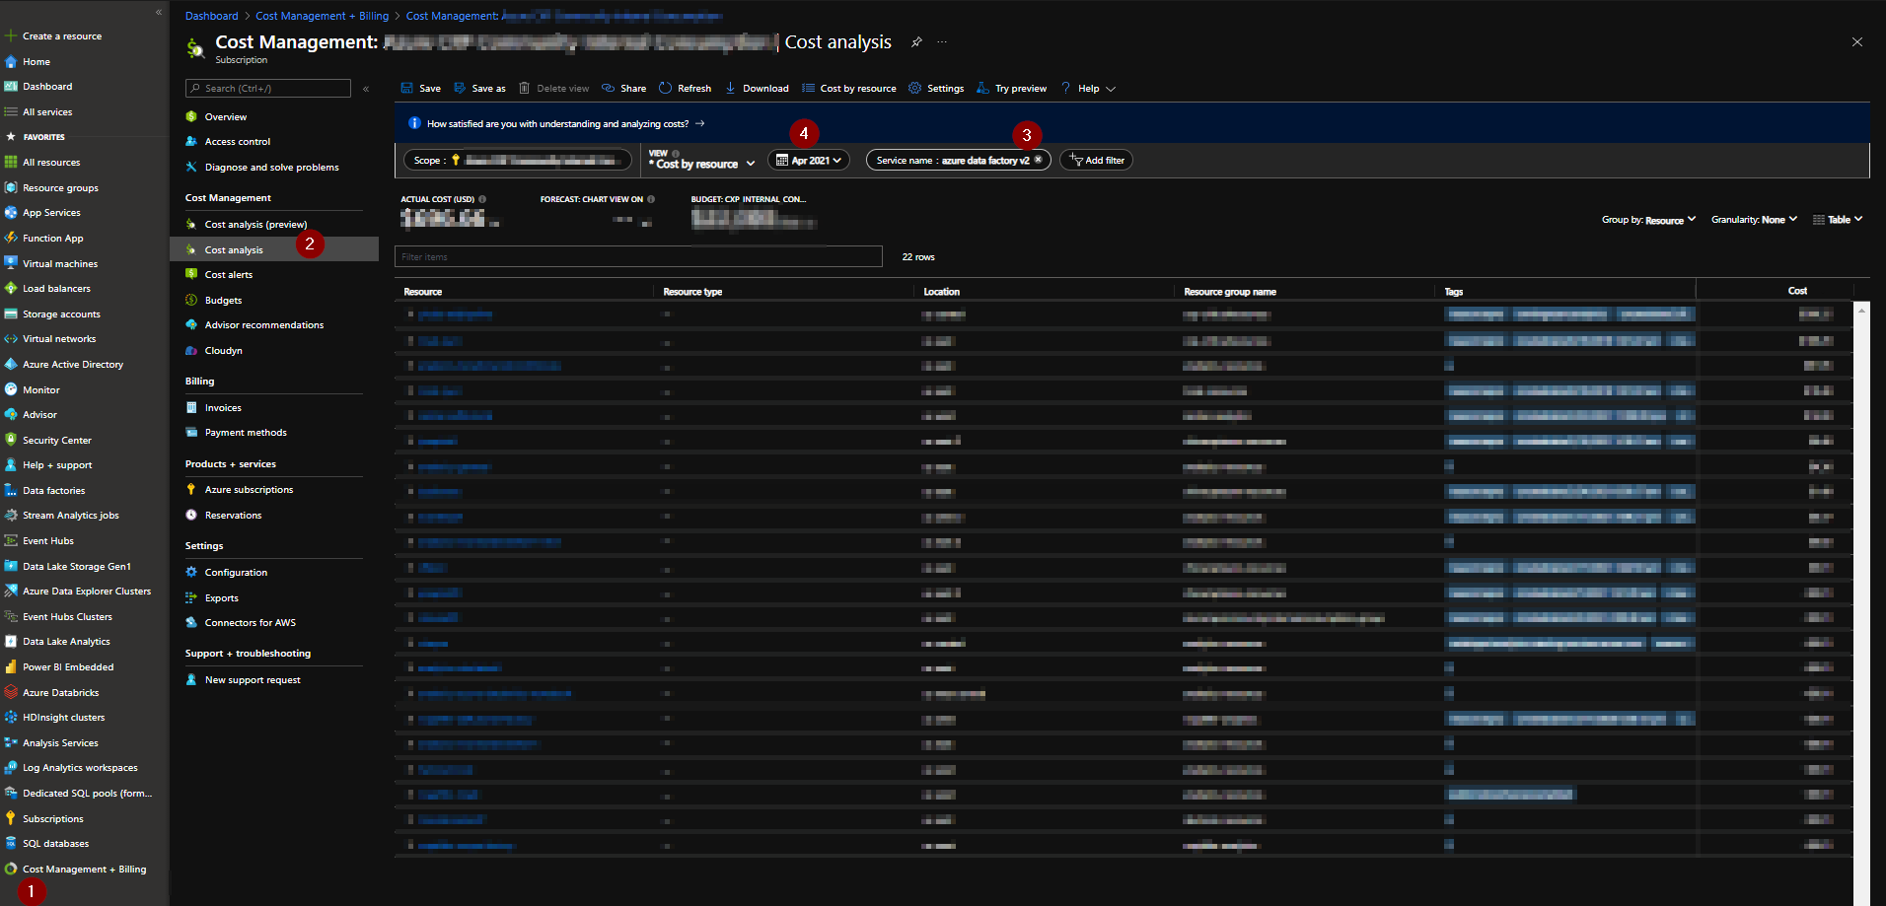
Task: Open All resources favorite
Action: click(x=50, y=163)
